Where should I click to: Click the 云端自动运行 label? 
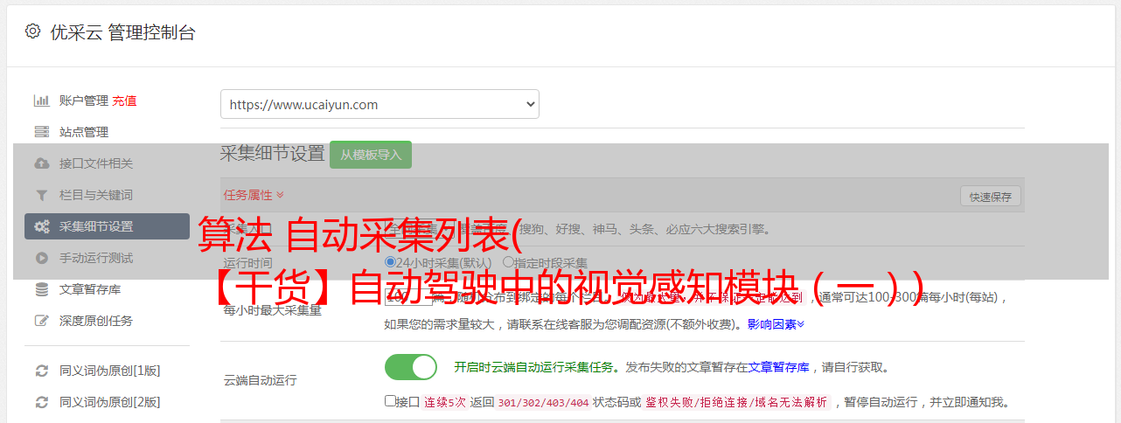261,380
